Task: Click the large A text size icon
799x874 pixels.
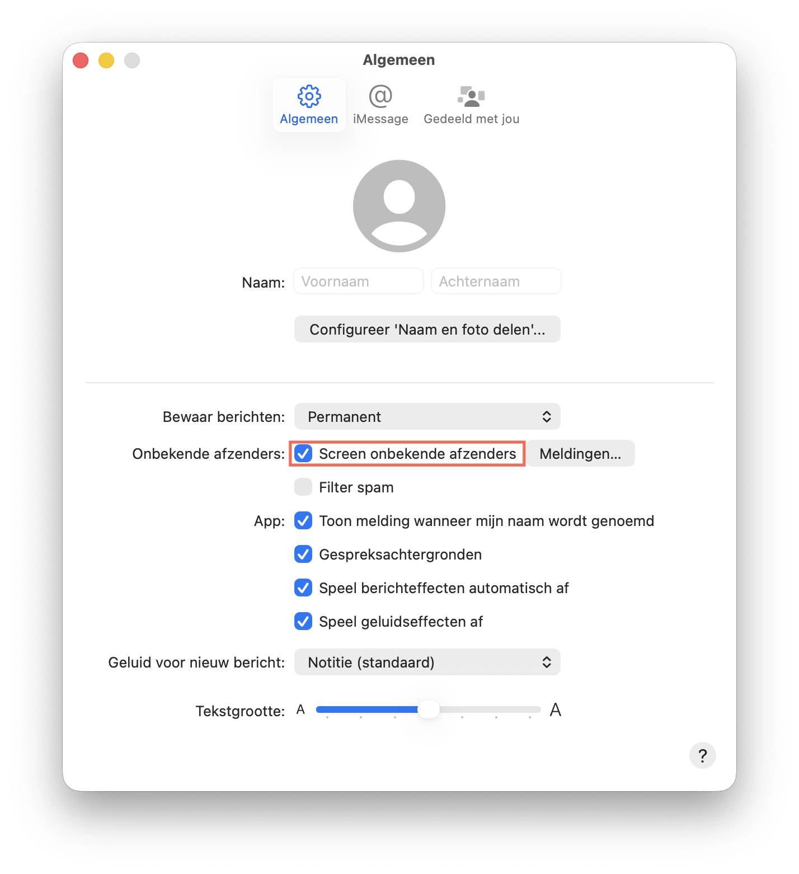Action: pyautogui.click(x=555, y=710)
